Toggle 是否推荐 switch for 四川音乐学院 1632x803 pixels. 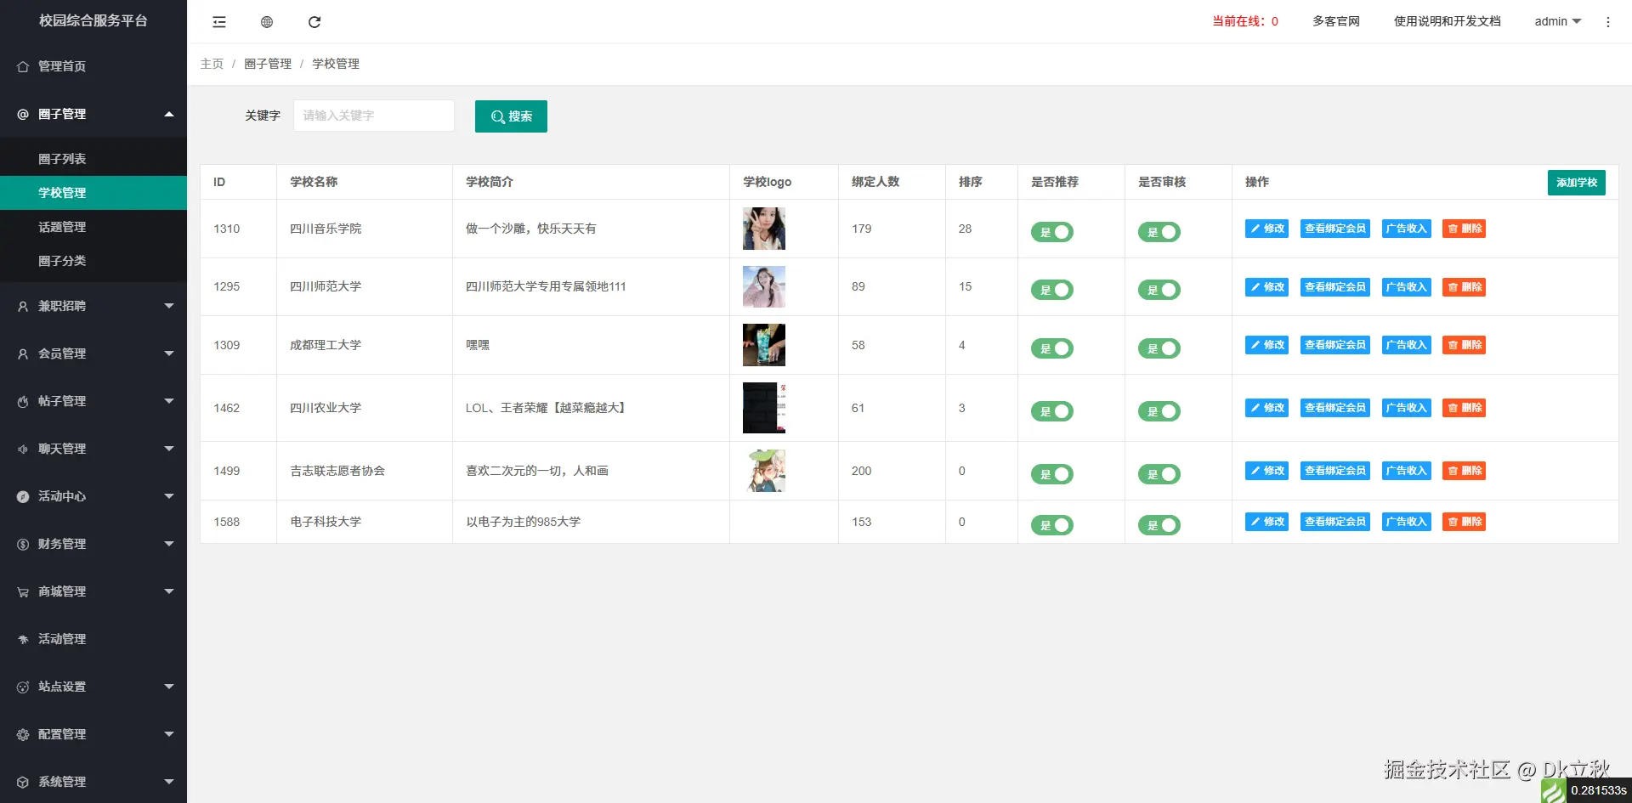tap(1052, 231)
